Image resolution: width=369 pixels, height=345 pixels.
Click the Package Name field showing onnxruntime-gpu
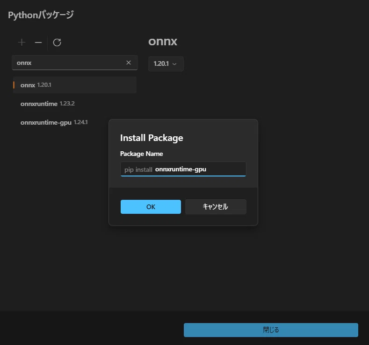coord(183,169)
